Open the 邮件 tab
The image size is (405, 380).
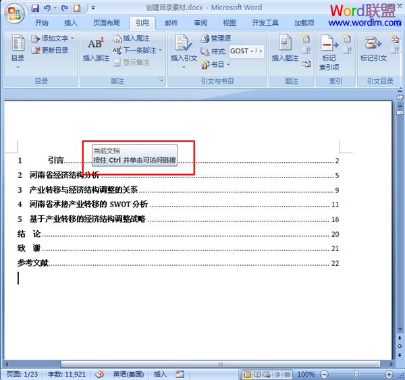pyautogui.click(x=171, y=23)
